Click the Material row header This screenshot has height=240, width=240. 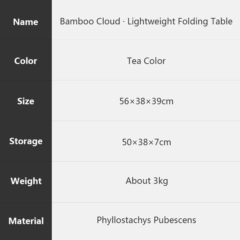coord(26,221)
